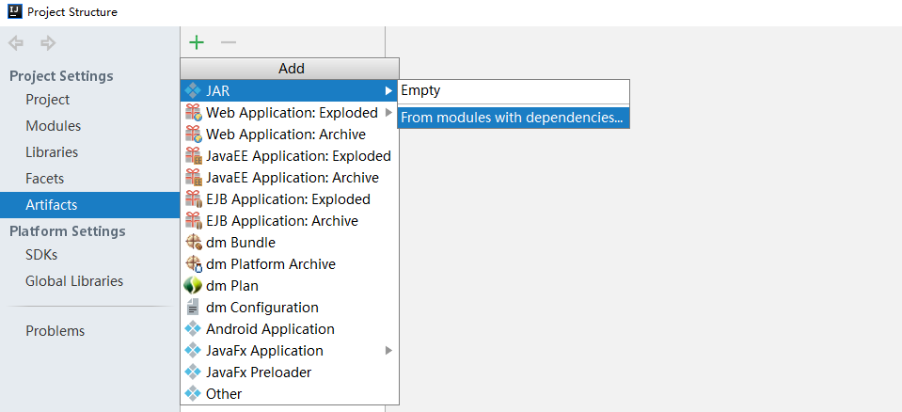Image resolution: width=902 pixels, height=412 pixels.
Task: Open the Modules settings page
Action: pos(54,126)
